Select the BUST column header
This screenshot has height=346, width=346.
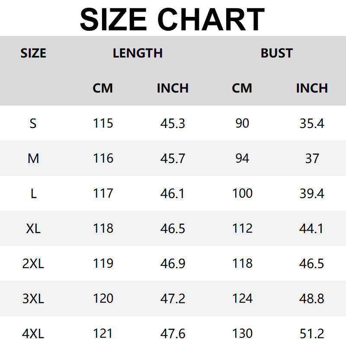click(276, 53)
